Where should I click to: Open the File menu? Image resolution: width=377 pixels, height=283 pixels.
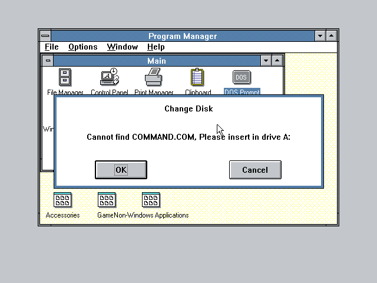[52, 47]
